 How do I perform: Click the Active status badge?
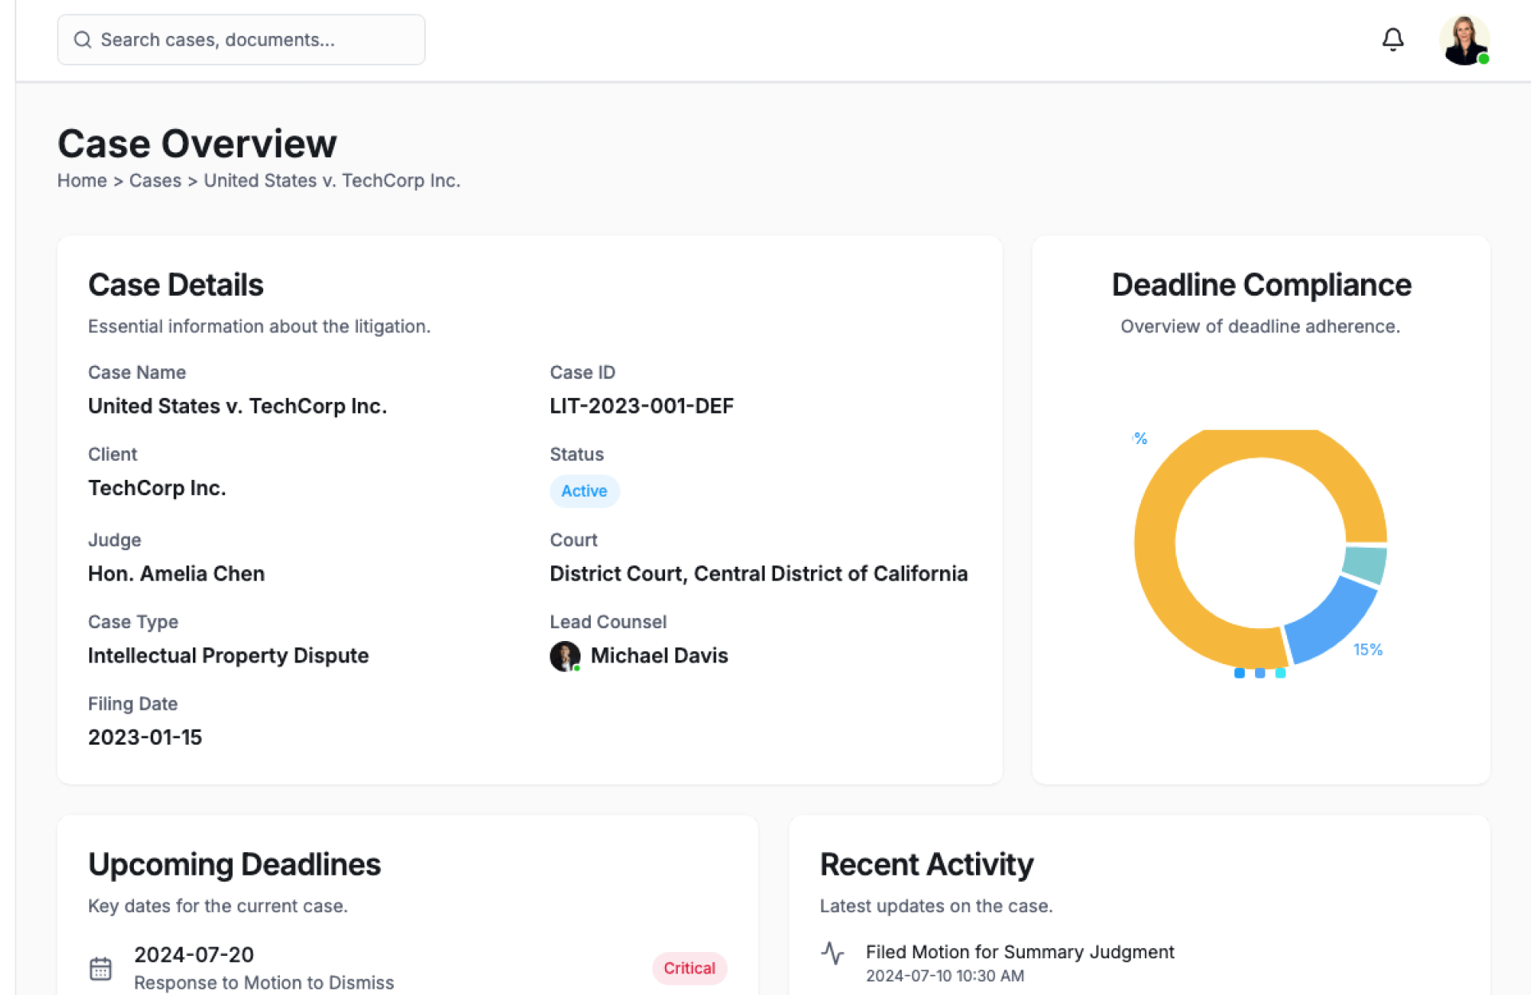[x=584, y=491]
